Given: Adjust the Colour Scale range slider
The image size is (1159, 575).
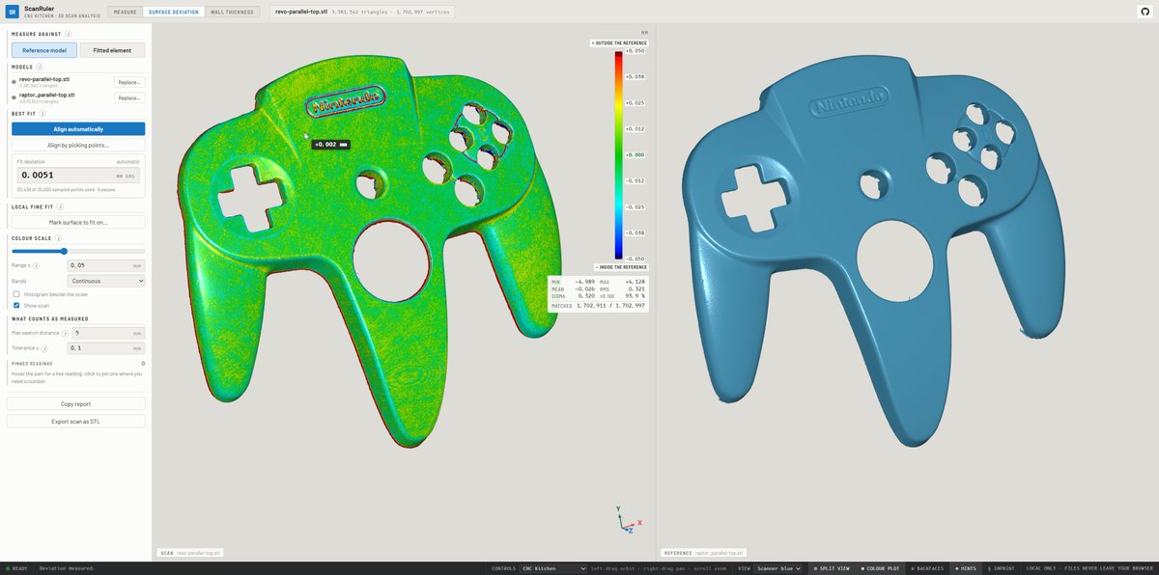Looking at the screenshot, I should 78,251.
